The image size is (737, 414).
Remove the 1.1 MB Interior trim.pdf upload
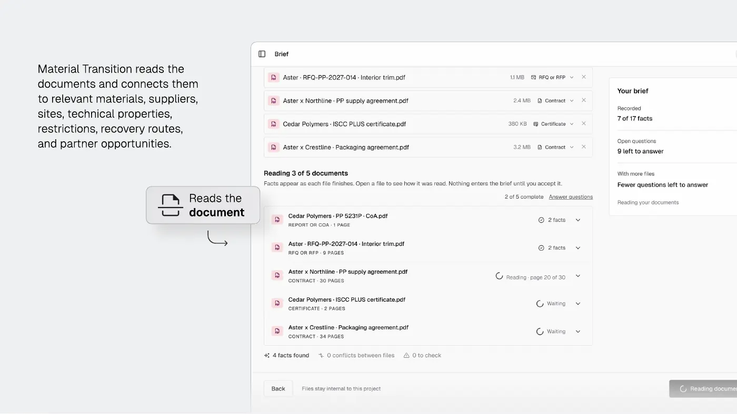(584, 77)
